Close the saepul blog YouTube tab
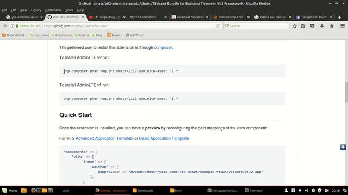This screenshot has width=348, height=195. [x=125, y=17]
